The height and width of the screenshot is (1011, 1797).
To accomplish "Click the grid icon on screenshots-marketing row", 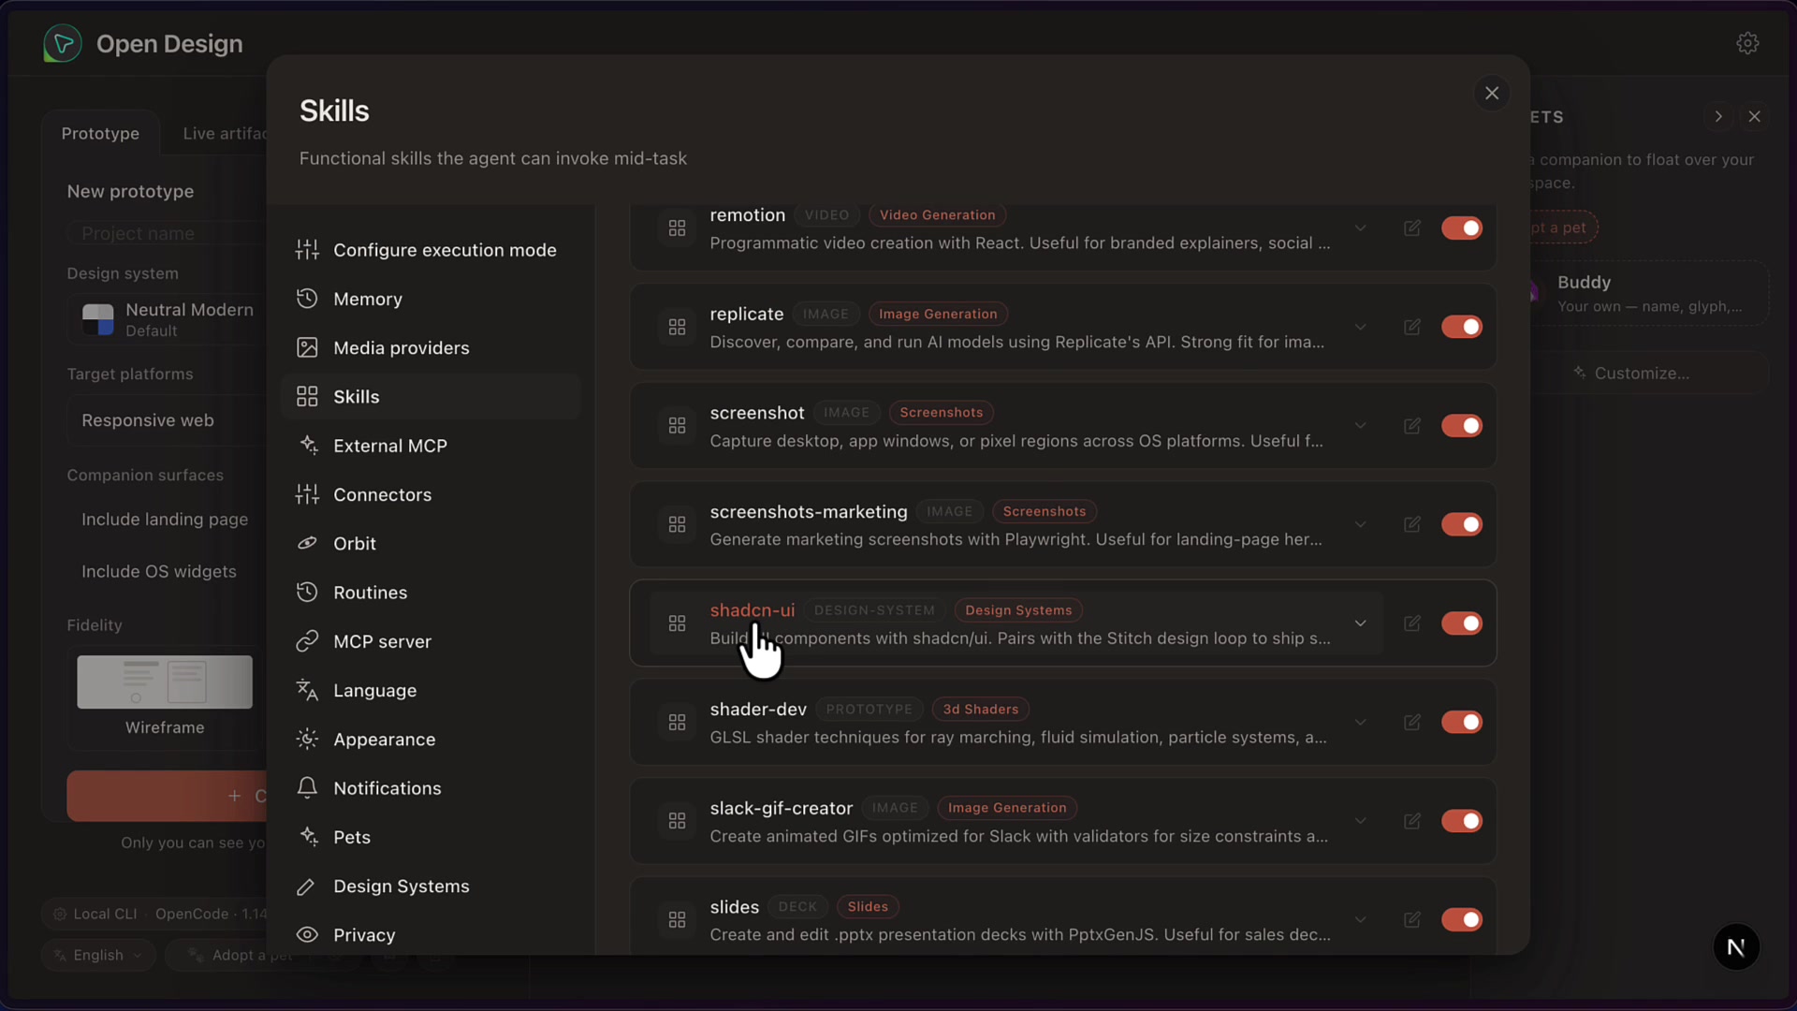I will (x=677, y=524).
